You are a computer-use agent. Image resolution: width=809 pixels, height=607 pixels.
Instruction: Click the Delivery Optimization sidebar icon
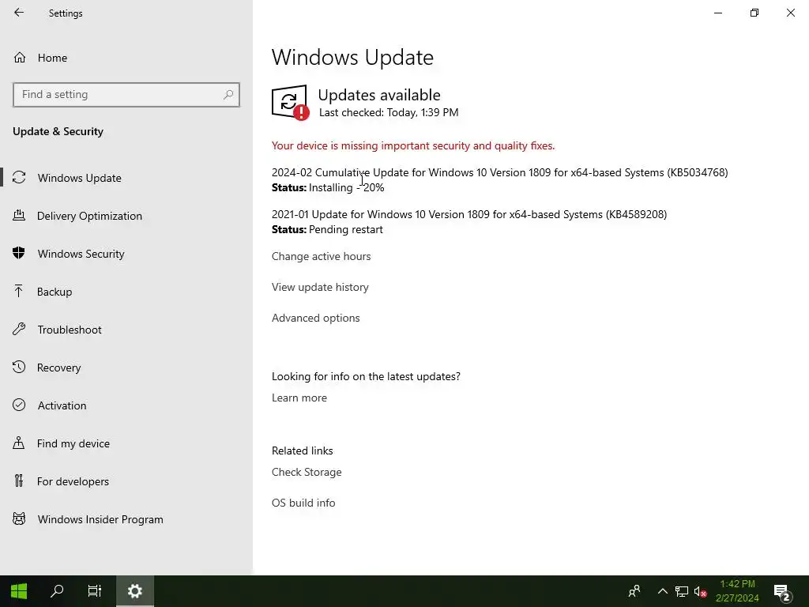19,215
